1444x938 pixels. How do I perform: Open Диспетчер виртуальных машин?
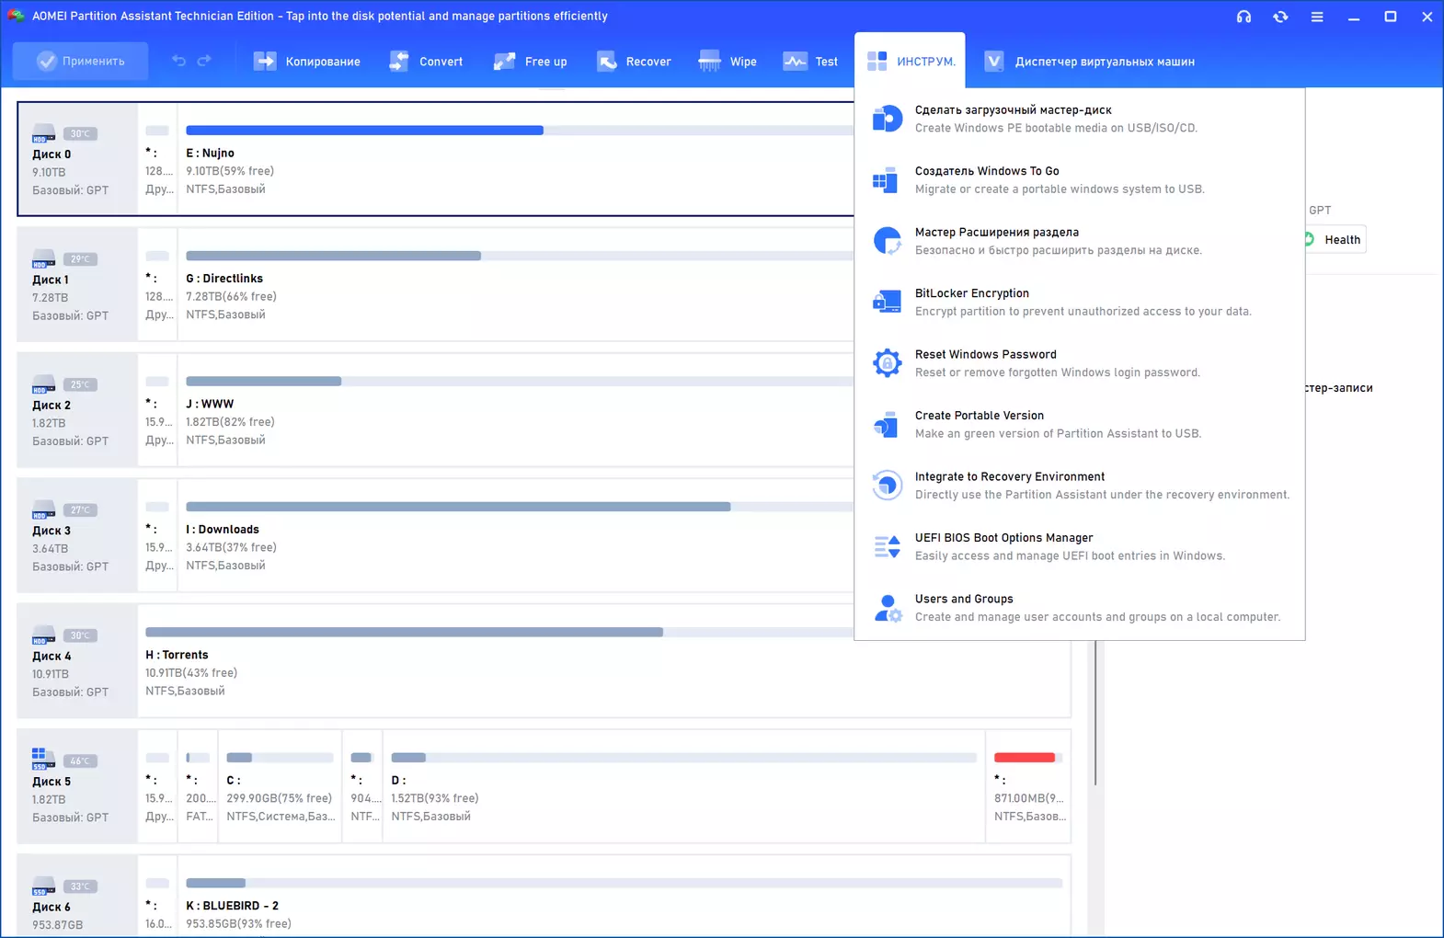point(1090,62)
